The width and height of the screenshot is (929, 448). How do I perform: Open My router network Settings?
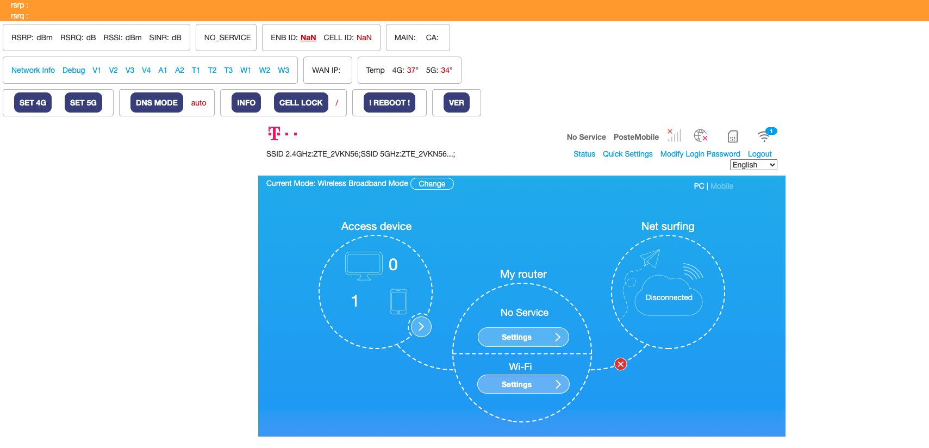(523, 337)
